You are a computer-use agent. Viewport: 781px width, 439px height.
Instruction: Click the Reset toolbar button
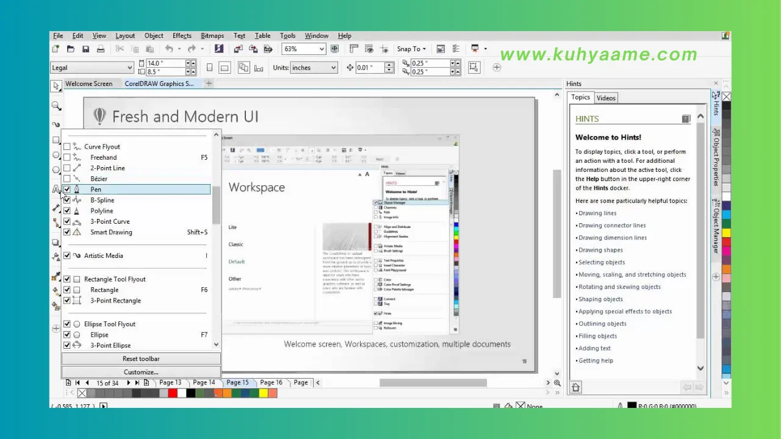(141, 359)
